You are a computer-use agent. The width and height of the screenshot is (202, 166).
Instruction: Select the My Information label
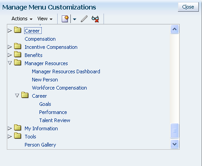click(x=41, y=128)
